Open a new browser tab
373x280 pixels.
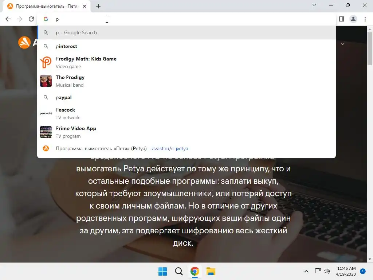(x=98, y=6)
